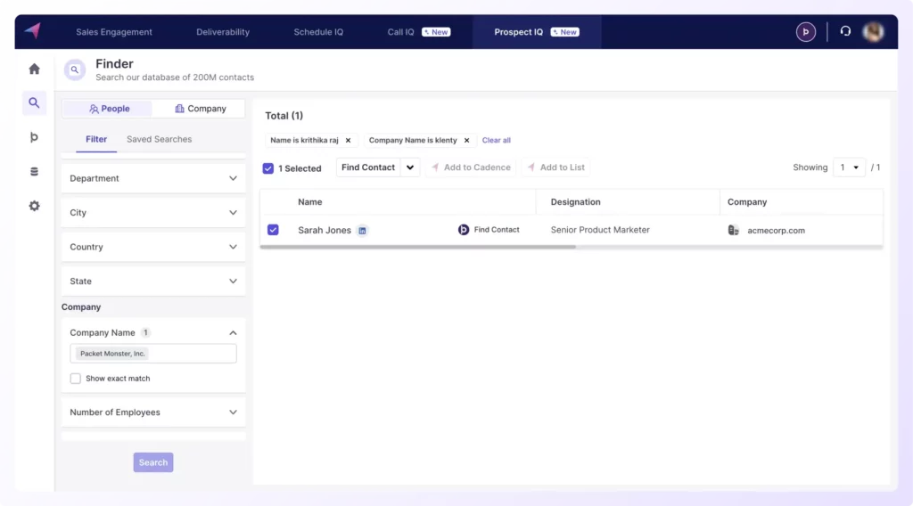Open the Deliverability menu
The height and width of the screenshot is (506, 913).
(x=223, y=32)
